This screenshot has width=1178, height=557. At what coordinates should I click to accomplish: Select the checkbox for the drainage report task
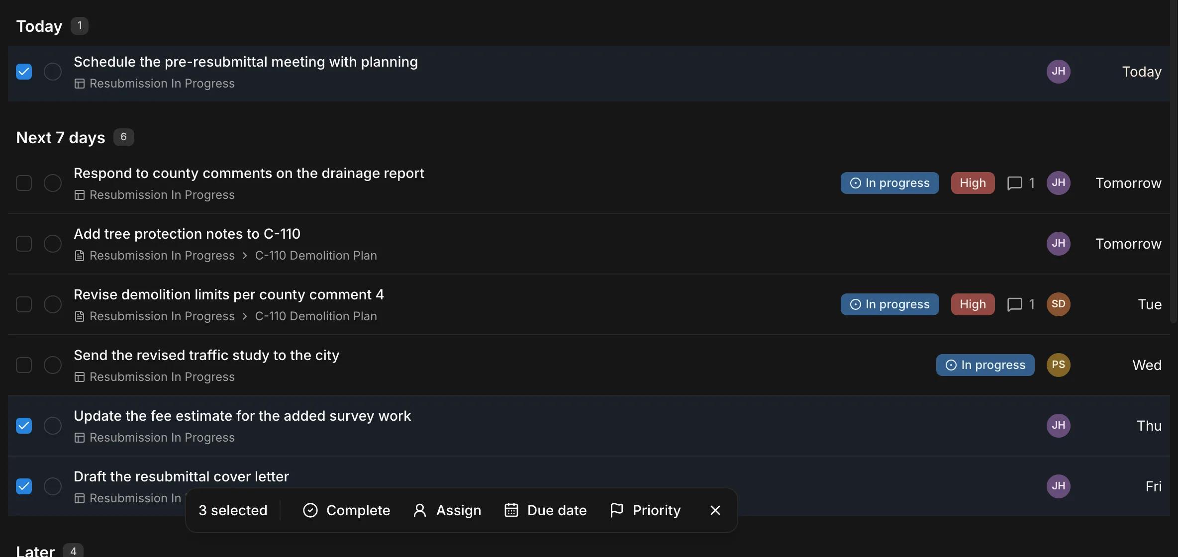tap(24, 183)
